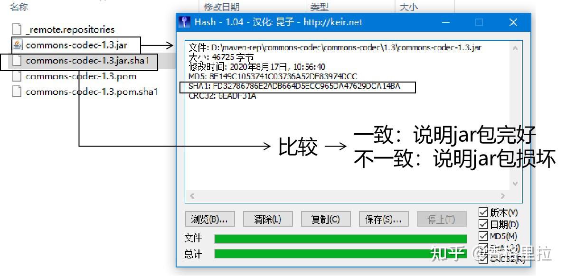Click the commons-codec-1.3.jar.sha1 file icon

(17, 61)
